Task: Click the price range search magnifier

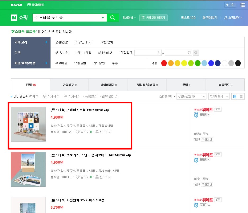Action: point(196,53)
